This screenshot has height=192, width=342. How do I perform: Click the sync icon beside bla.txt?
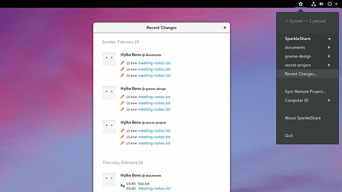tap(122, 186)
